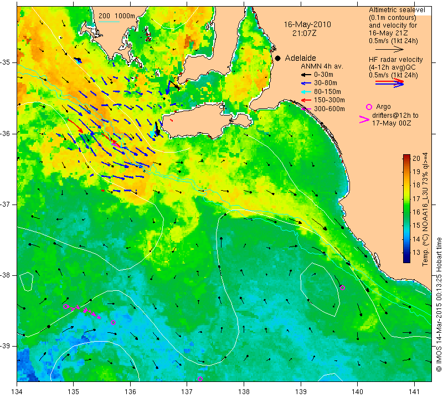Click the small closed sea-level contour near 139.3E 38.2S
The height and width of the screenshot is (398, 443).
click(320, 290)
